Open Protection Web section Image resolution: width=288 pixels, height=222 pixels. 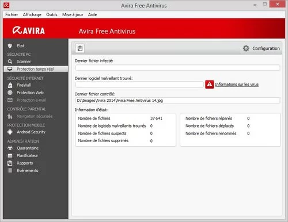click(x=30, y=93)
